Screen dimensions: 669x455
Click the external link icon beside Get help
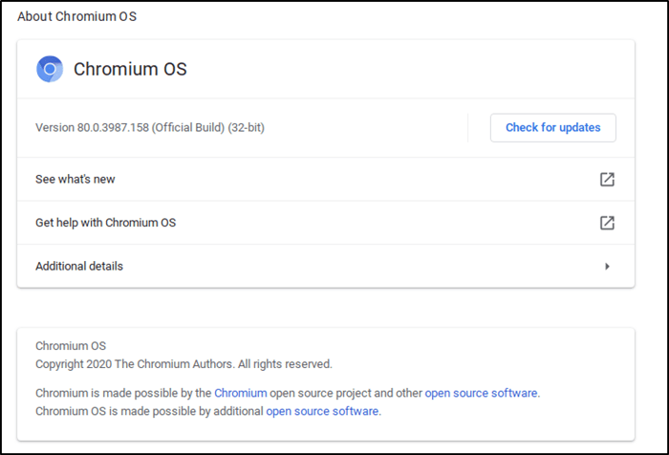point(607,223)
